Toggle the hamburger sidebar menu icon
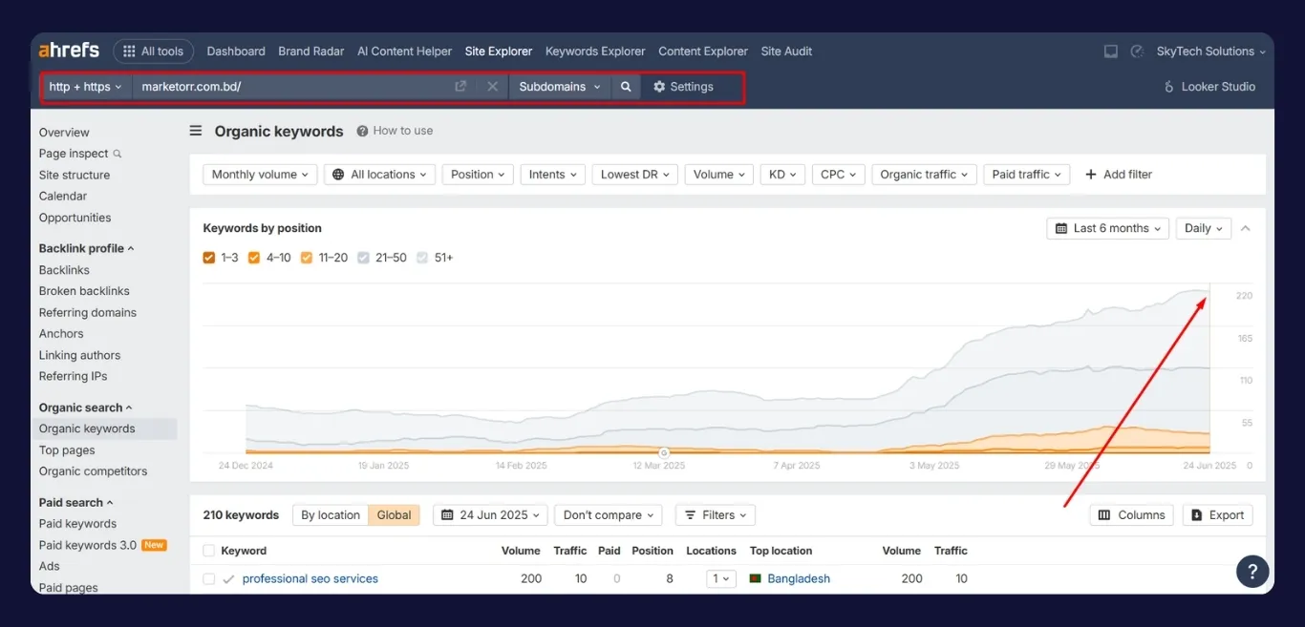This screenshot has width=1305, height=627. tap(196, 132)
